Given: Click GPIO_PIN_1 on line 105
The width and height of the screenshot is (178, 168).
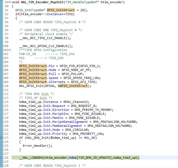Looking at the screenshot, I should (x=89, y=66).
